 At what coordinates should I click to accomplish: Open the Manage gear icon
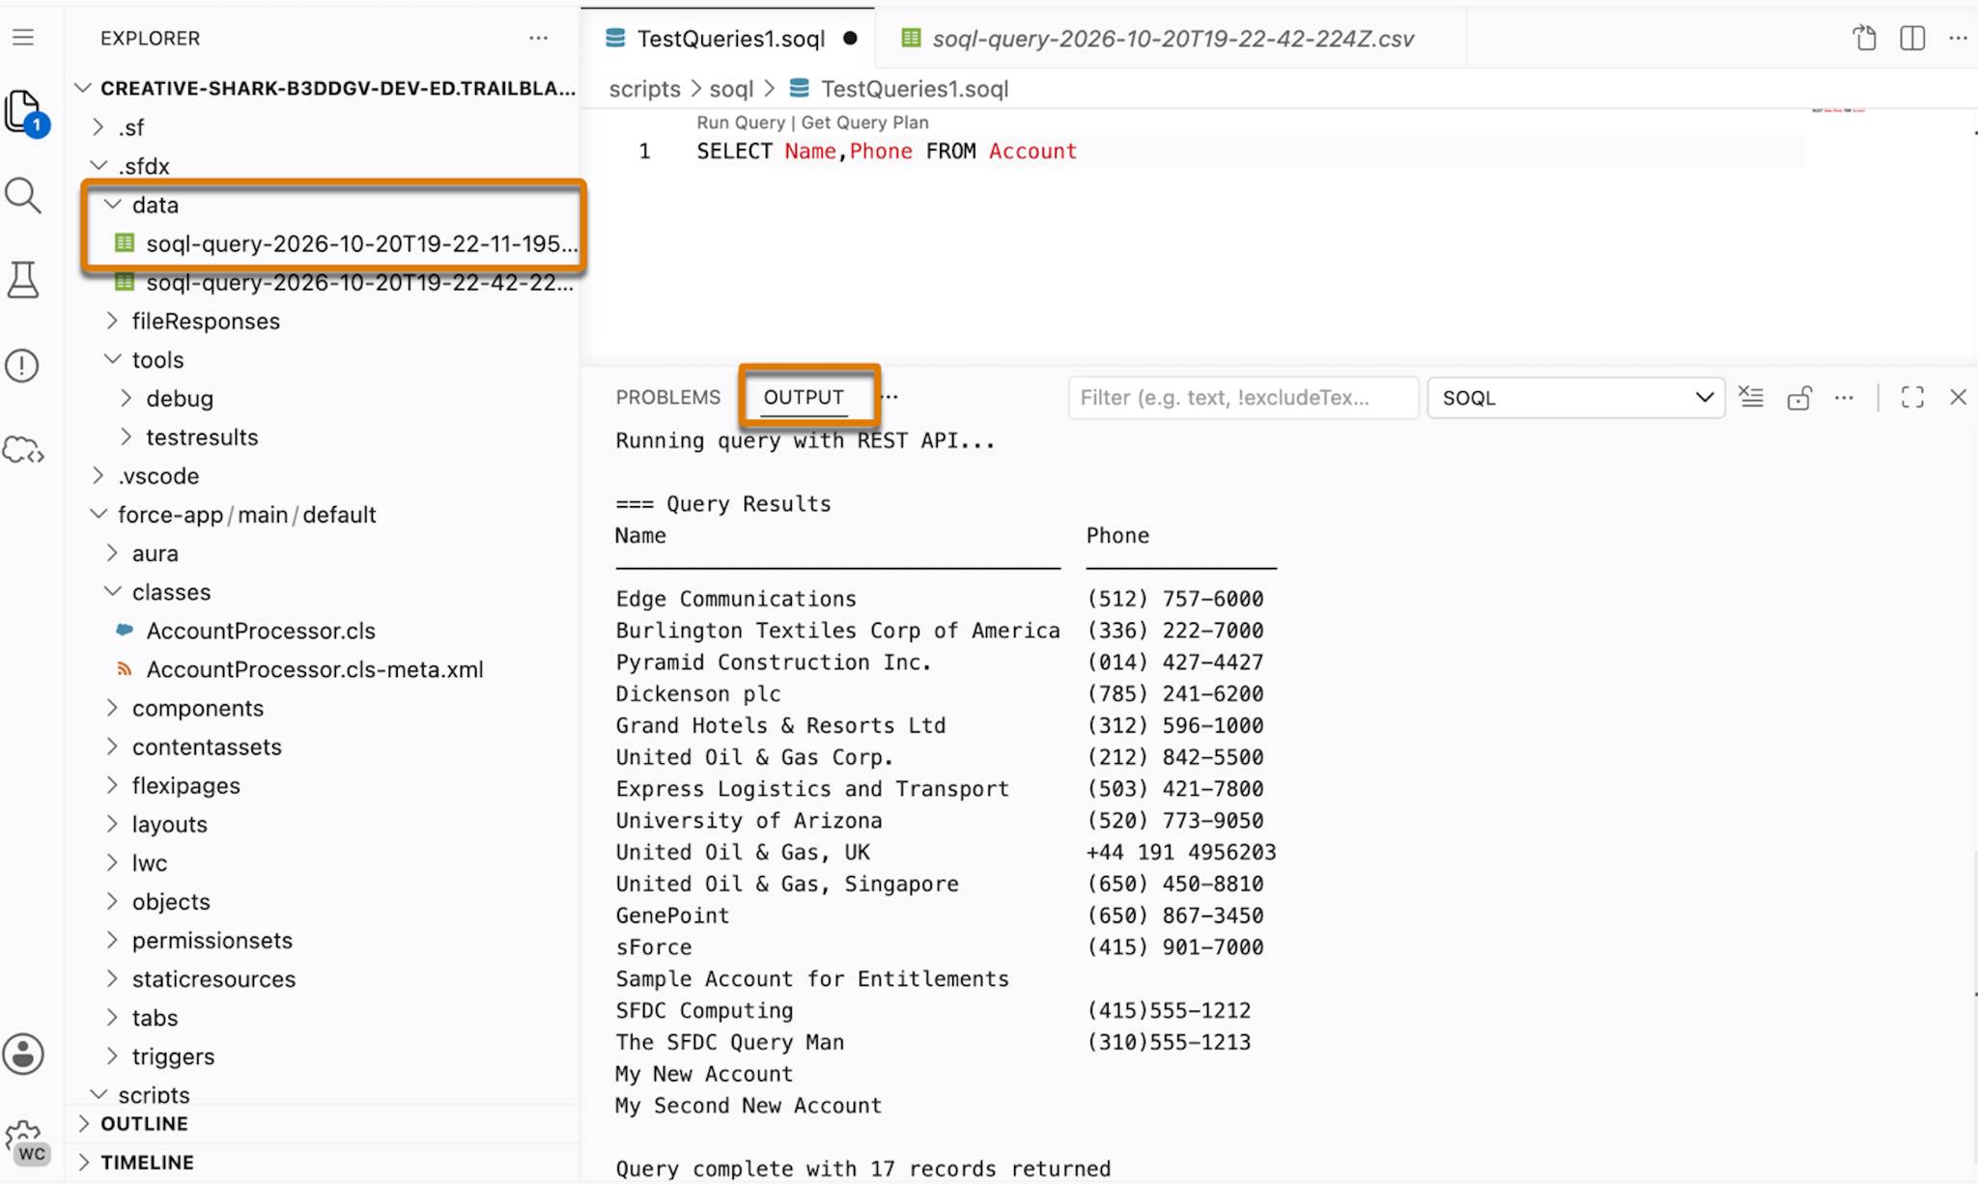pyautogui.click(x=26, y=1142)
